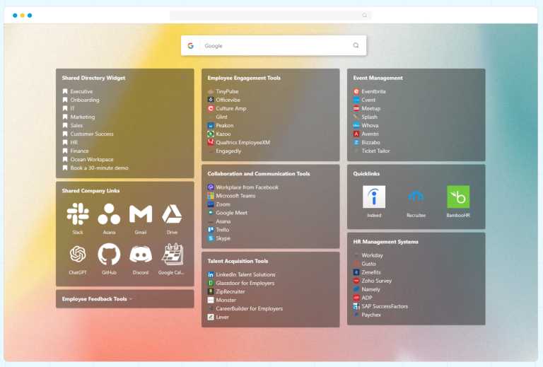Open the Cvent link
This screenshot has width=543, height=367.
coord(368,100)
